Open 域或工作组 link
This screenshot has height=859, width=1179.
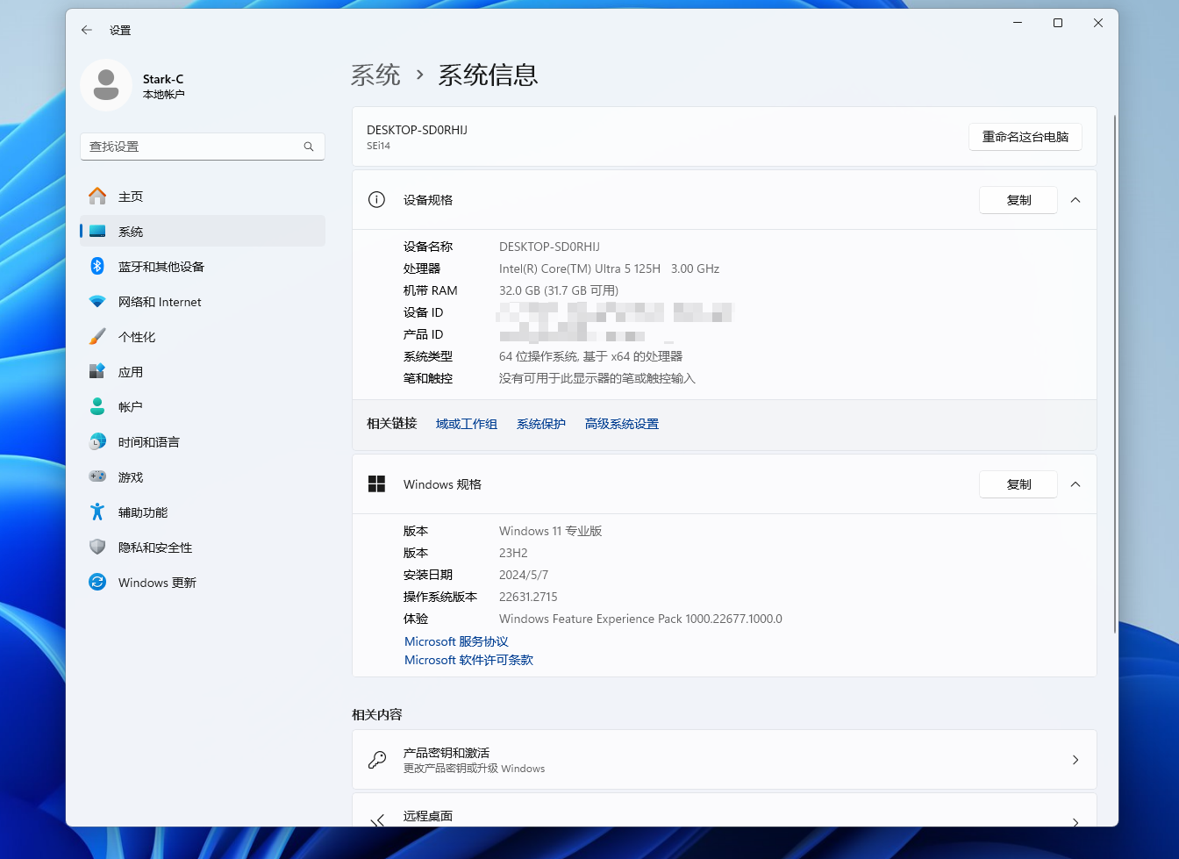467,424
